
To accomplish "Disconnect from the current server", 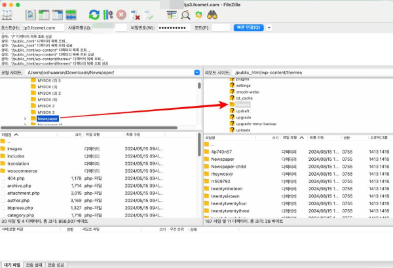I will click(135, 15).
